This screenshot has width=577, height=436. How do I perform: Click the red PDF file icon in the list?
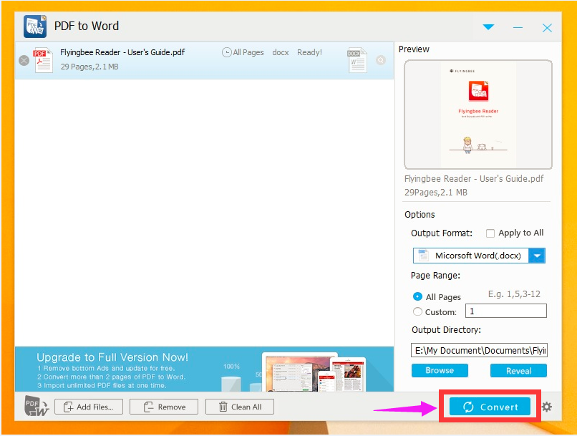(x=43, y=60)
